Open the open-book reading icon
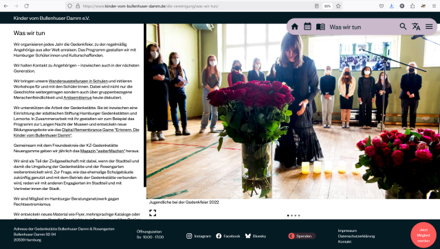Viewport: 440px width, 249px height. (x=320, y=27)
